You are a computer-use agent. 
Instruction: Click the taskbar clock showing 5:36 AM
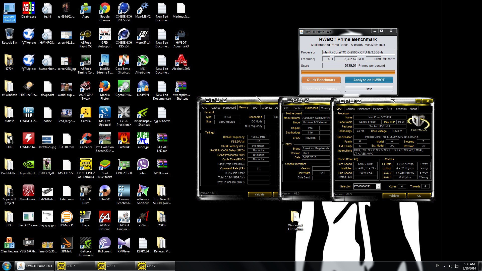[469, 266]
